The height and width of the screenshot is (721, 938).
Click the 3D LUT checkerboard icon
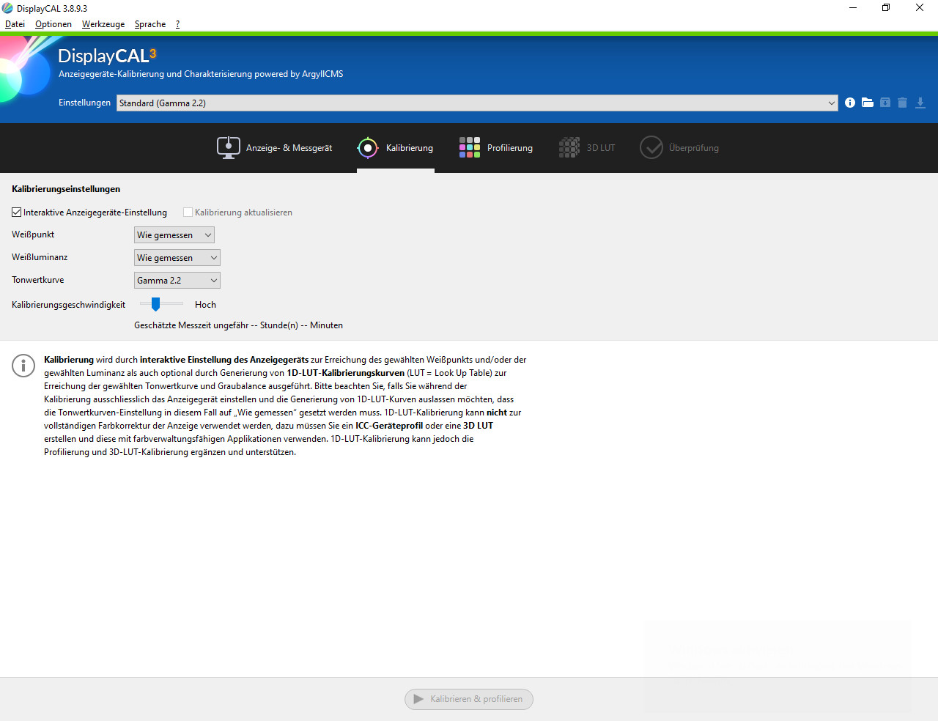click(x=569, y=147)
